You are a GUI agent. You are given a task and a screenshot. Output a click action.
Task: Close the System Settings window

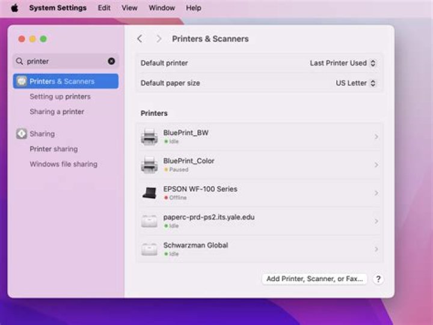pos(22,39)
